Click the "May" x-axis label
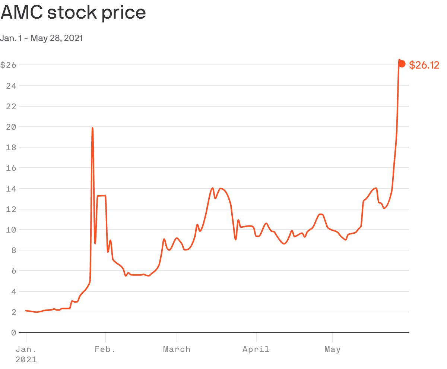The width and height of the screenshot is (447, 369). (332, 349)
